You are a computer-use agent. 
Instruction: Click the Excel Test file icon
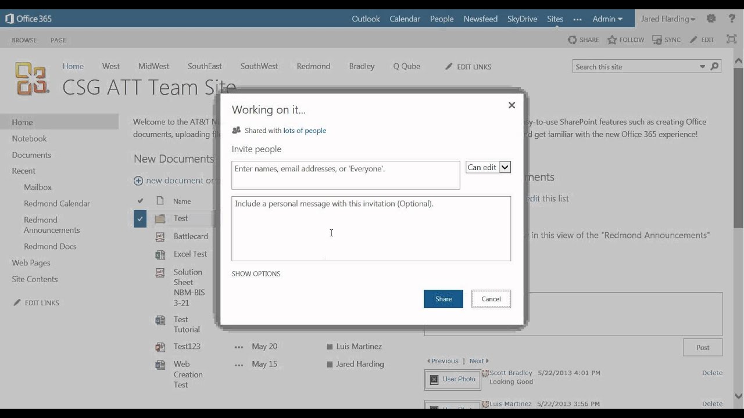point(160,254)
